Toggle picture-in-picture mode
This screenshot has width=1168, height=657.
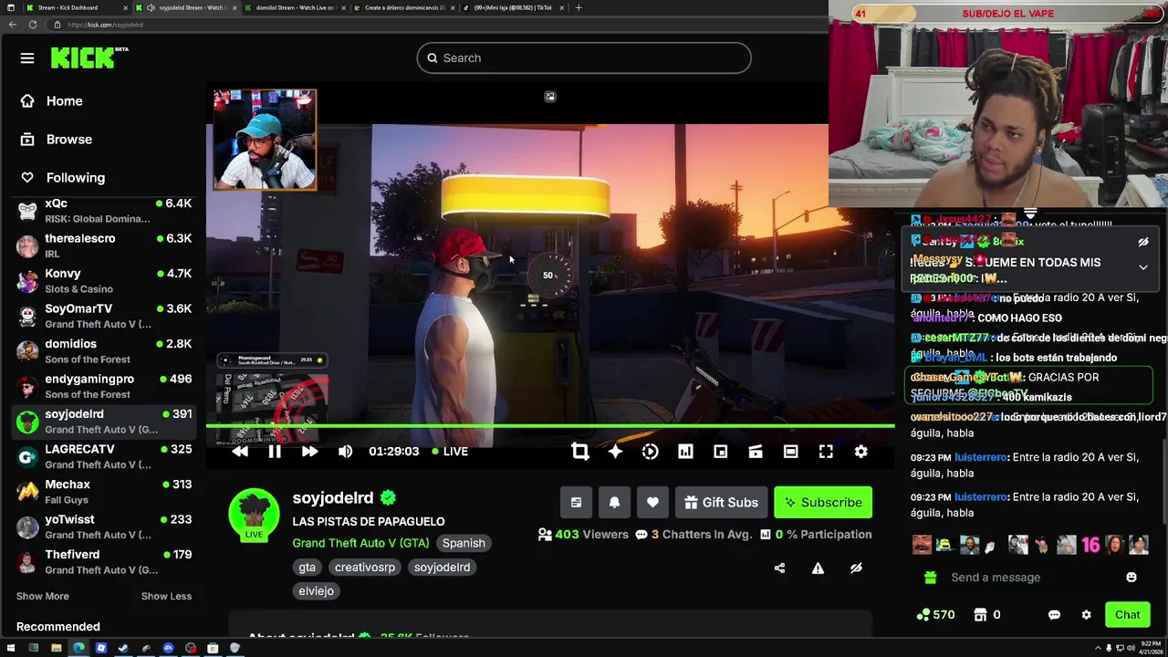[x=720, y=452]
